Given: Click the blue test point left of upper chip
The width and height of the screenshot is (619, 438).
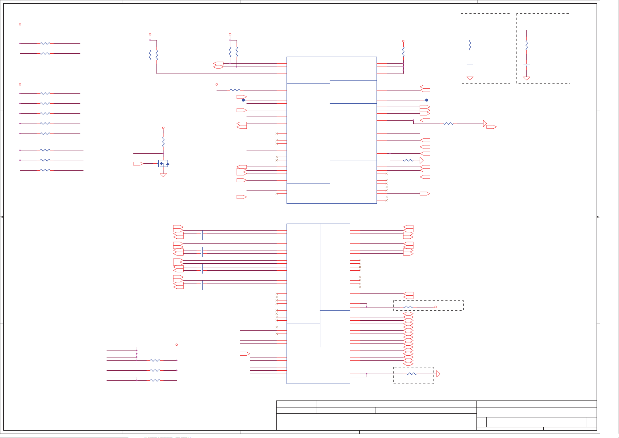Looking at the screenshot, I should tap(243, 100).
